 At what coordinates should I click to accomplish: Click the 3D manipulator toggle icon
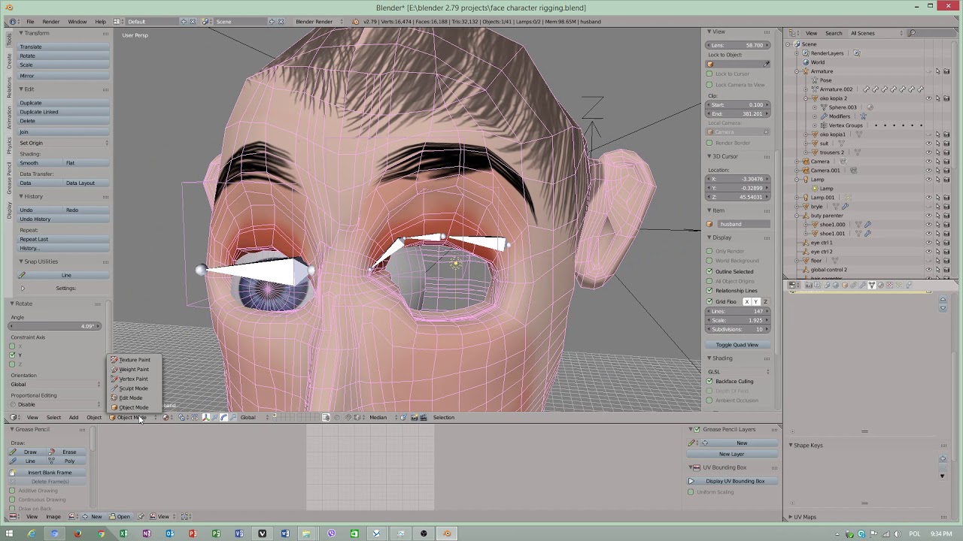pos(206,418)
